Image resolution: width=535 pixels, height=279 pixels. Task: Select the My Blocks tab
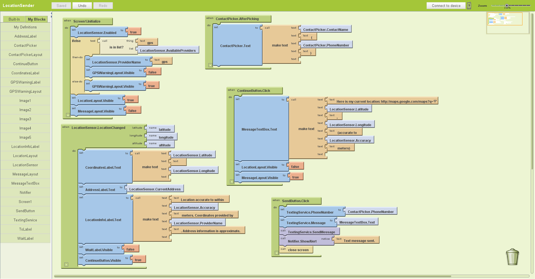[x=37, y=19]
